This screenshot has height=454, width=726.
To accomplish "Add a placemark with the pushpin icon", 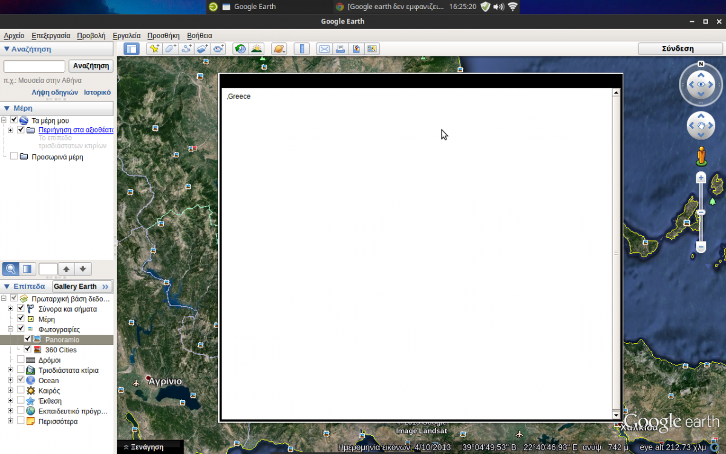I will (x=155, y=49).
